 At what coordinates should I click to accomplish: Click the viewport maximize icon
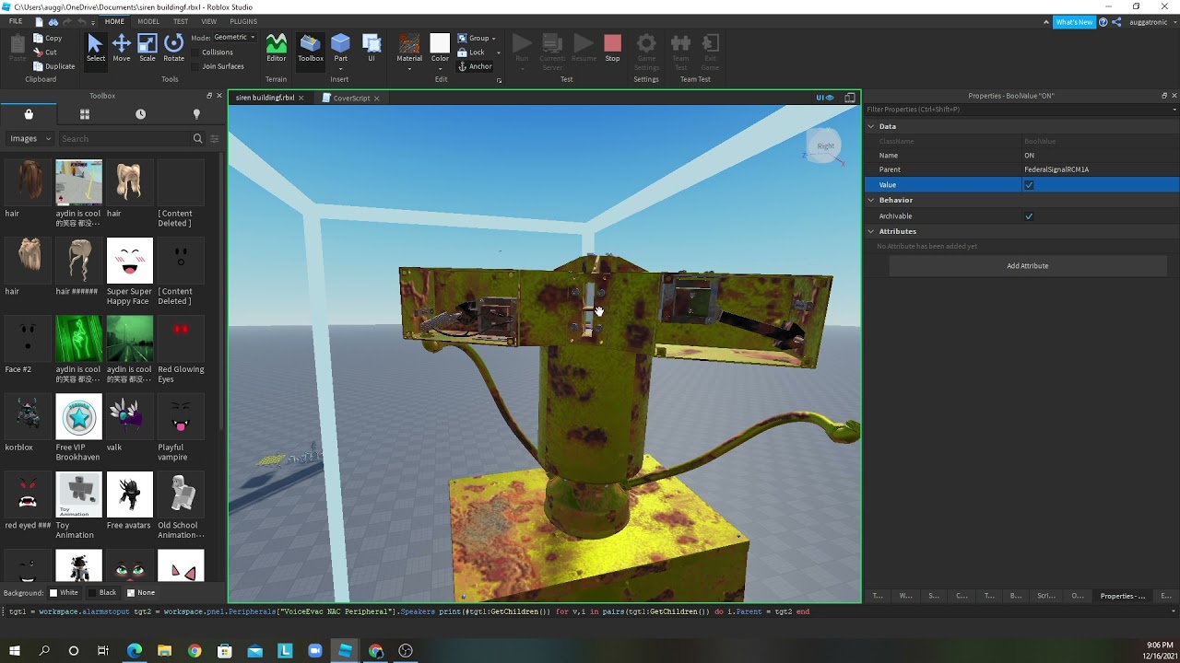[850, 98]
